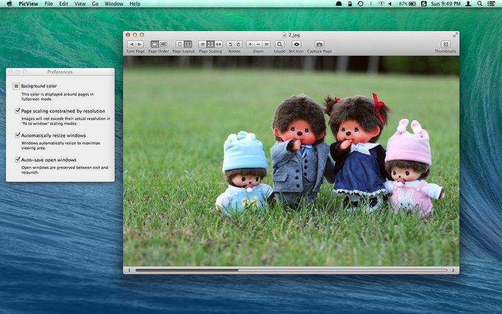
Task: Open the PicView application menu
Action: (x=28, y=4)
